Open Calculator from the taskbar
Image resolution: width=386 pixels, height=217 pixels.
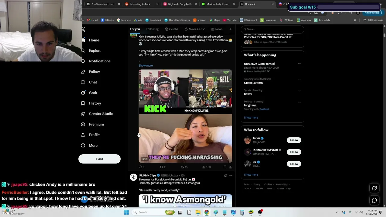point(242,212)
